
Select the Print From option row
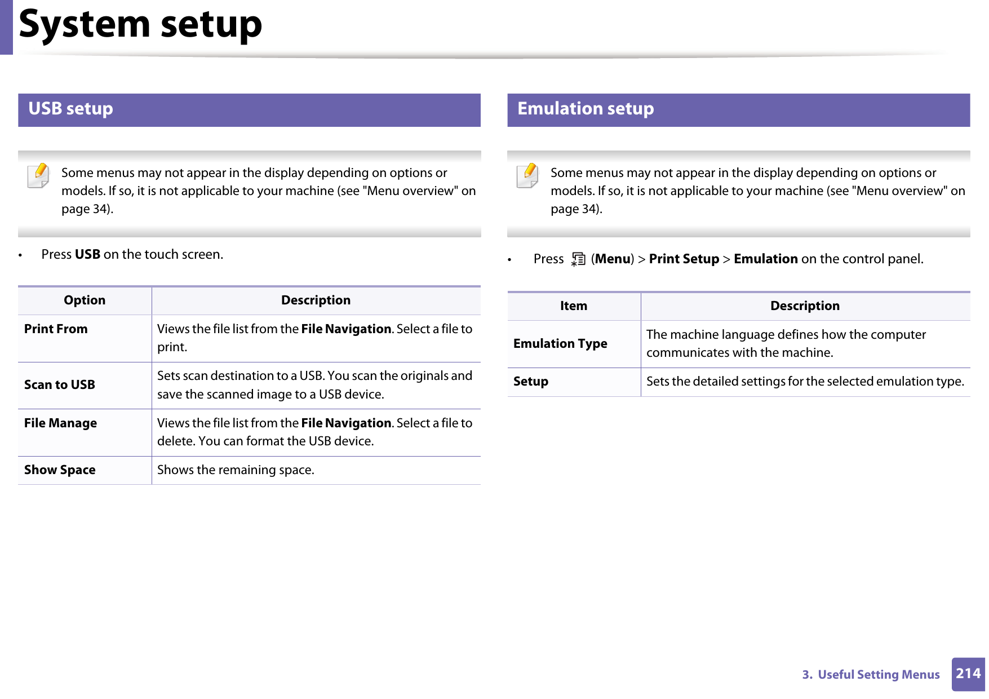coord(56,329)
